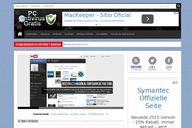Open the PC Security ad link
The height and width of the screenshot is (128, 192).
[x=60, y=114]
